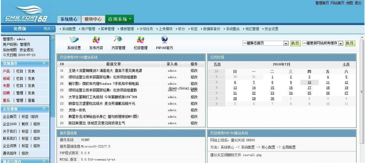The height and width of the screenshot is (163, 365).
Task: Click the 售后 link in 常规操作
Action: (x=6, y=100)
